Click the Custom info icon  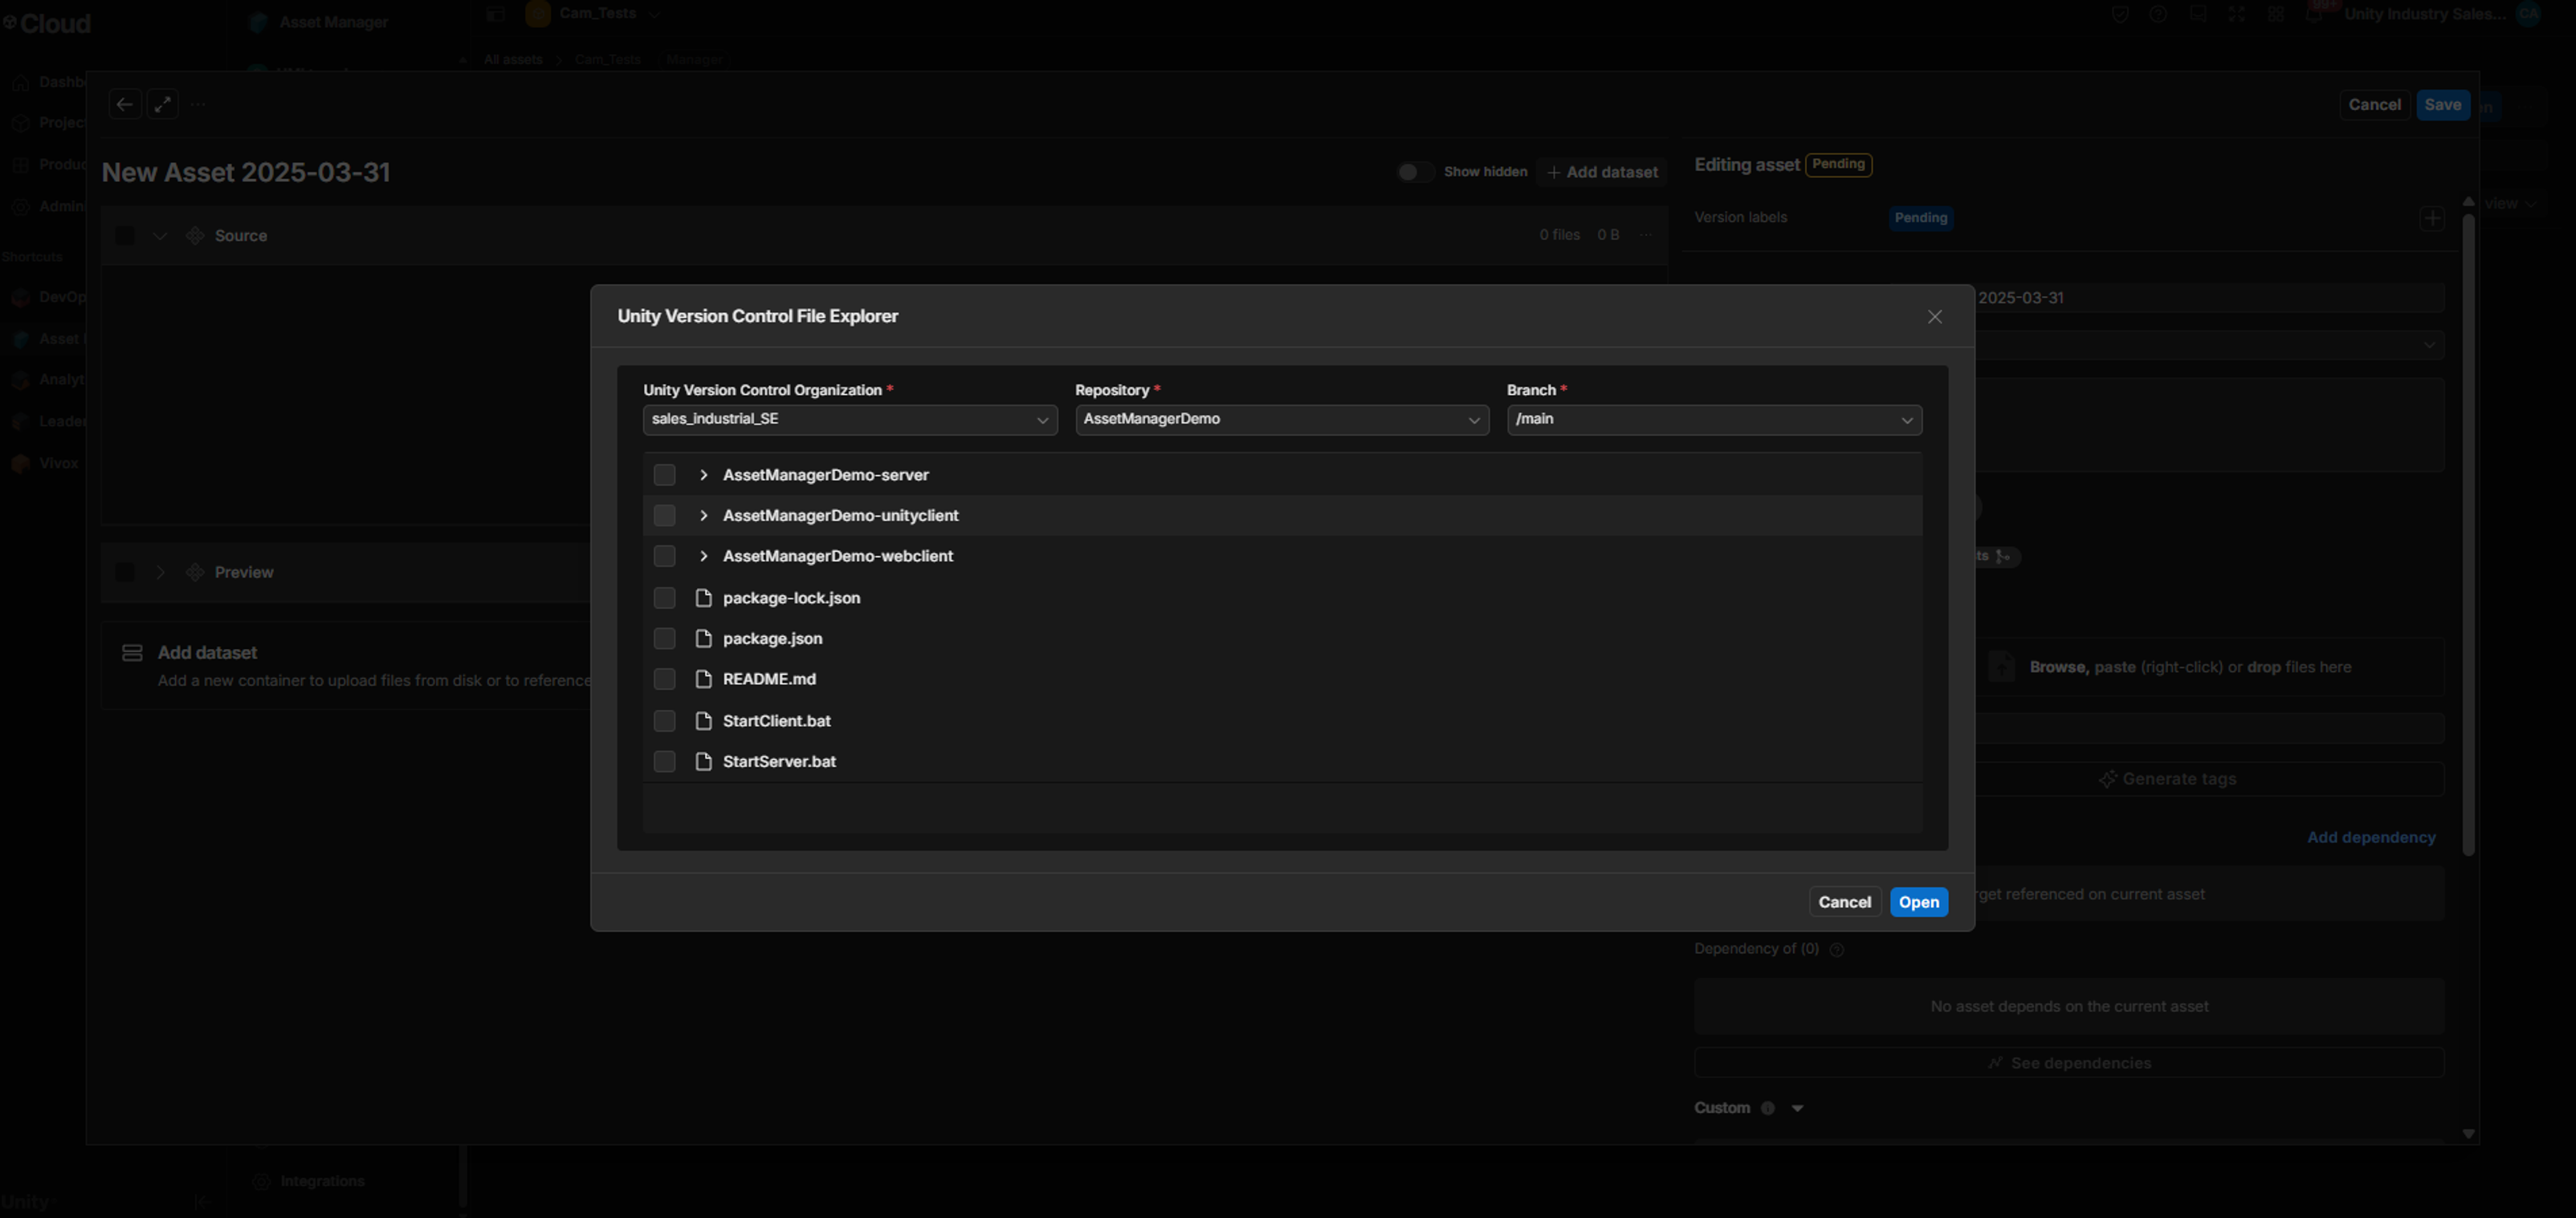point(1768,1108)
